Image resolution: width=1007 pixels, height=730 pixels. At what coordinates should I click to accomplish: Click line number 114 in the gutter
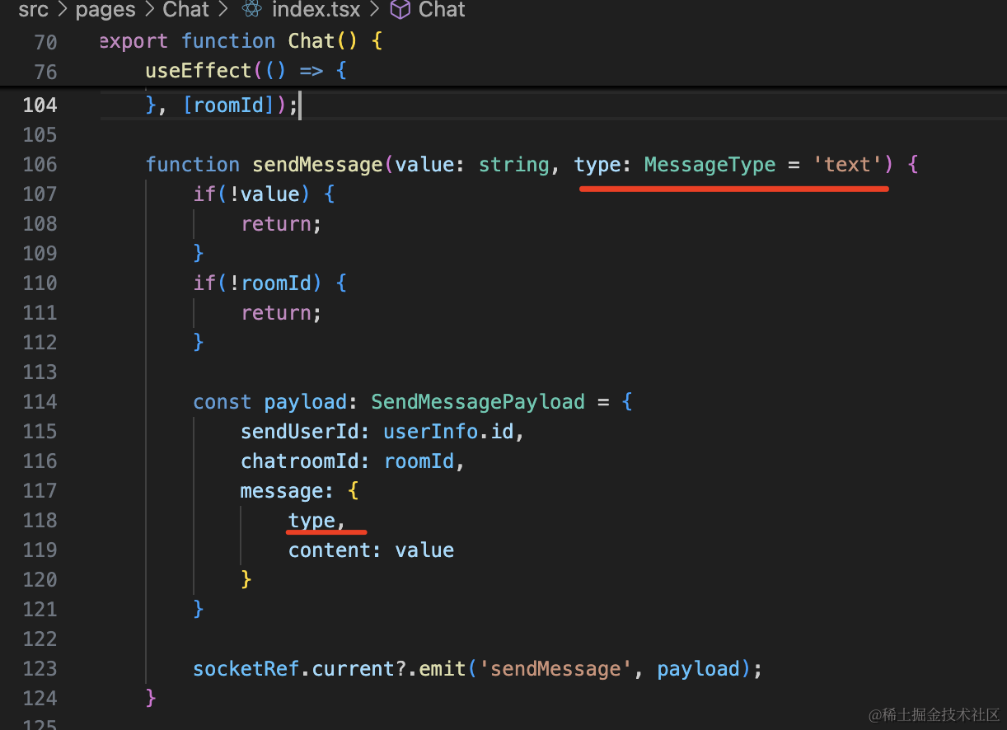coord(40,401)
